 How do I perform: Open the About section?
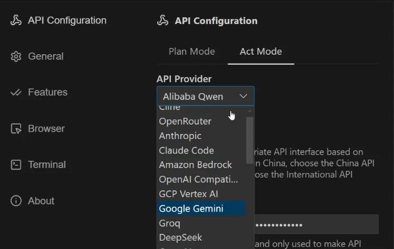(32, 201)
